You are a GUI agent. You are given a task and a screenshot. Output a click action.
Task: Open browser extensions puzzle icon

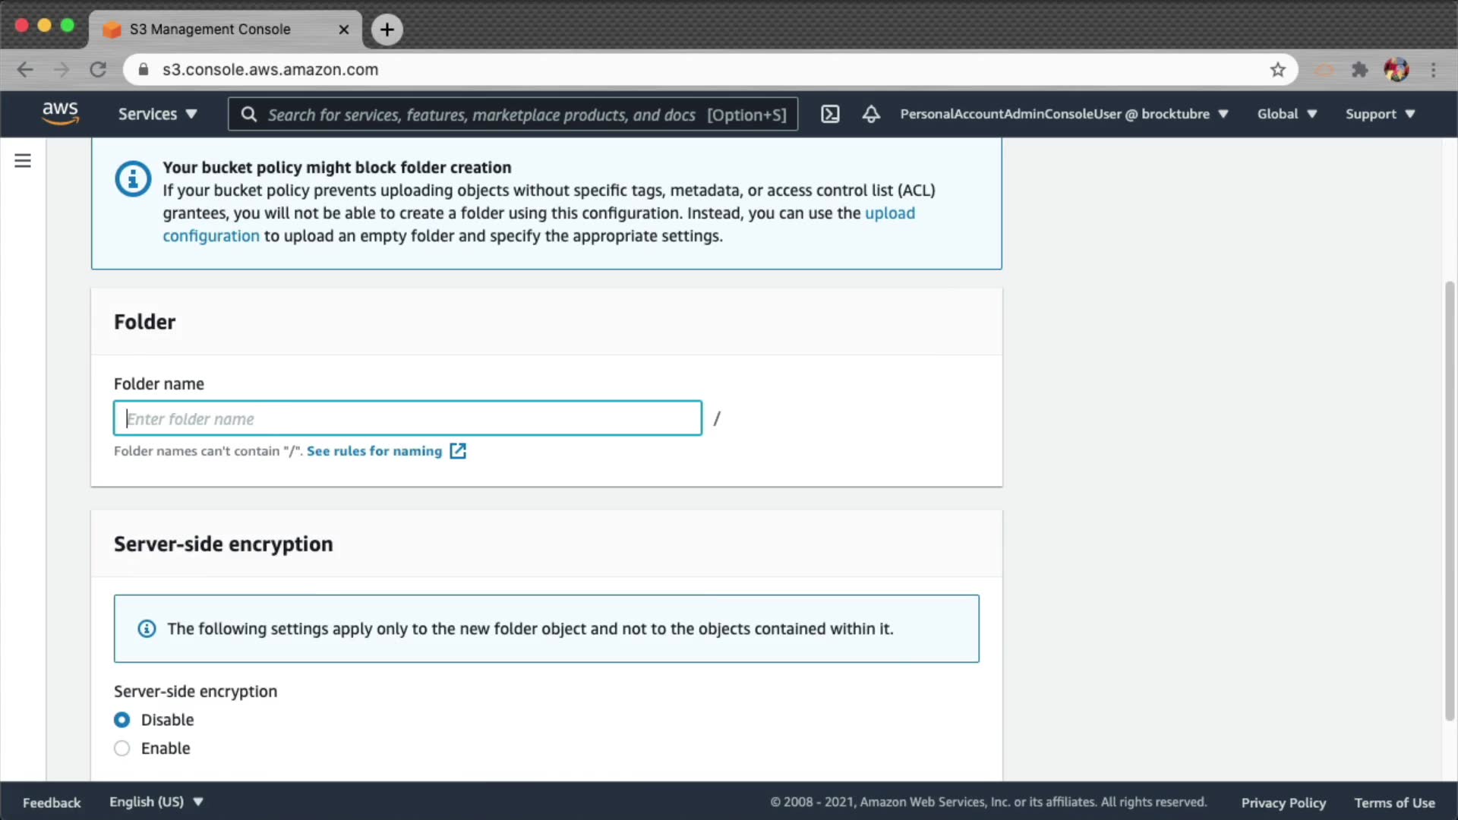[x=1359, y=70]
